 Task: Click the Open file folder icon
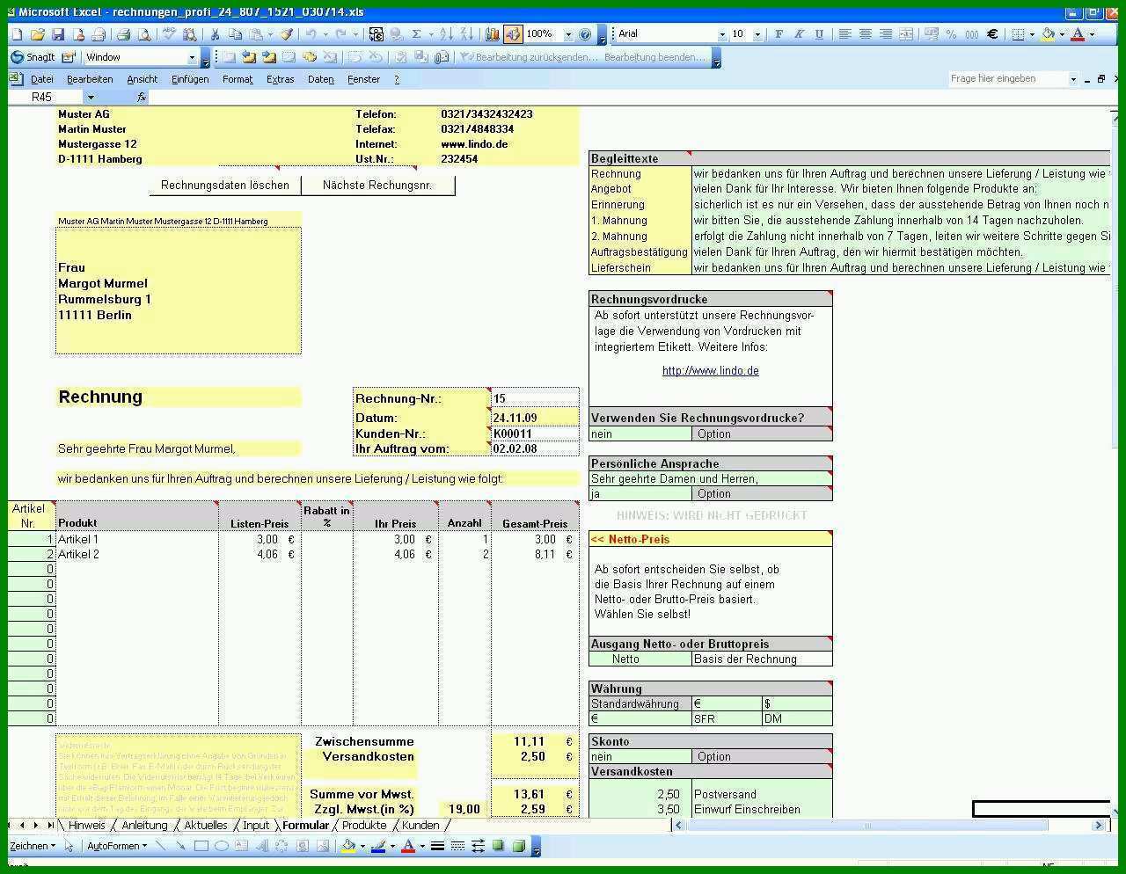[37, 34]
